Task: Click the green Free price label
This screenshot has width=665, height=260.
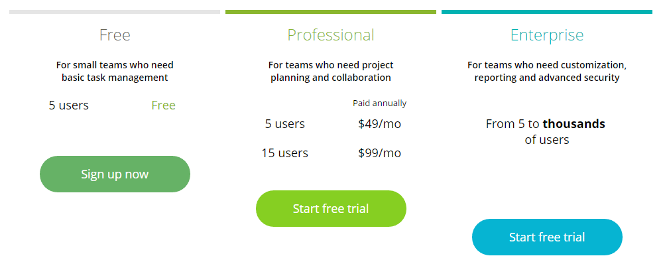Action: click(163, 105)
